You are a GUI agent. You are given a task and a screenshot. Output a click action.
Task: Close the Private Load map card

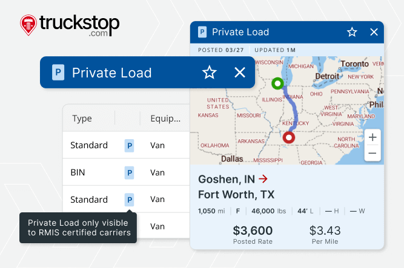pyautogui.click(x=374, y=32)
